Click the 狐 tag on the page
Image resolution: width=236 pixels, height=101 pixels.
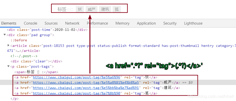117,9
